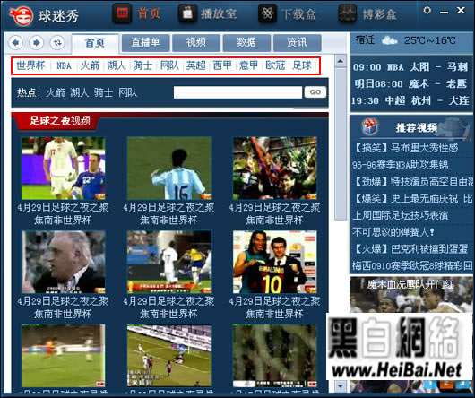
Task: Click the weather cloud icon
Action: [x=389, y=40]
